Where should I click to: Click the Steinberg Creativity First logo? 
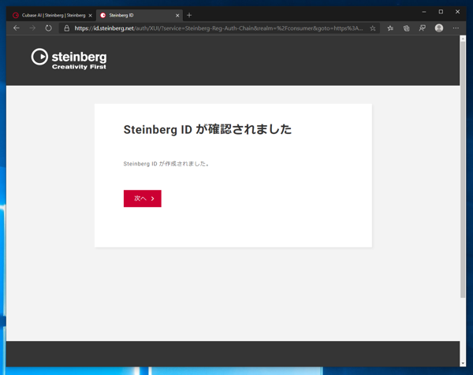pos(69,59)
